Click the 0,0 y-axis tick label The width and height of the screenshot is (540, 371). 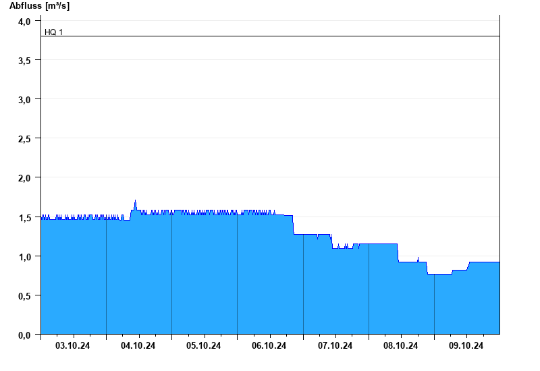24,335
